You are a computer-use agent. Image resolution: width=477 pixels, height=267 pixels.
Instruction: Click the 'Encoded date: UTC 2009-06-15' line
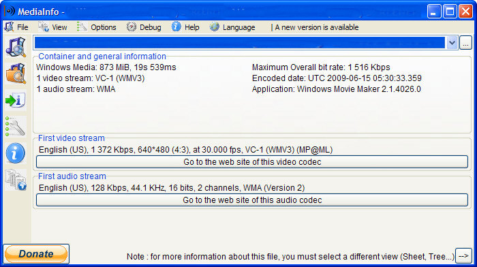pyautogui.click(x=337, y=78)
